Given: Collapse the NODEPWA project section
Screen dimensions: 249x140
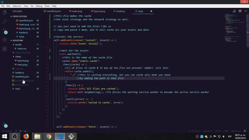Looking at the screenshot, I should [17, 40].
